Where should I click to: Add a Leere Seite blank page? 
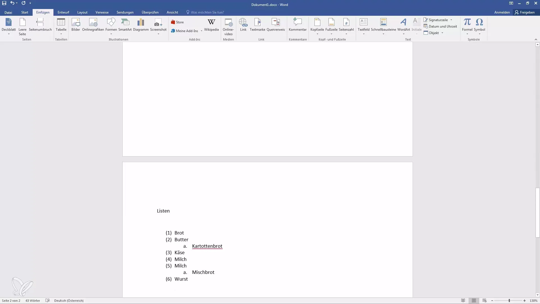pos(22,26)
